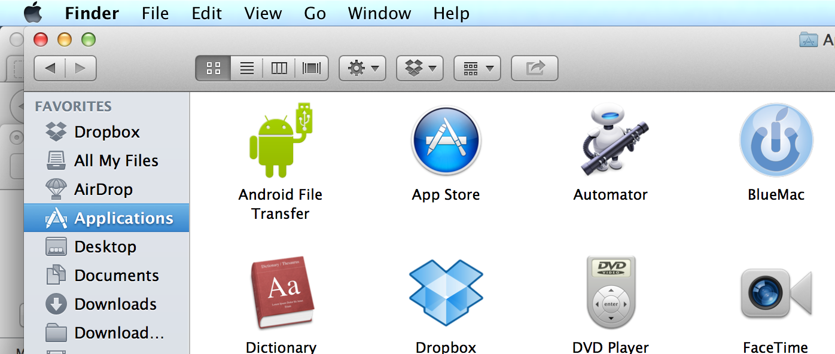This screenshot has height=354, width=835.
Task: Switch to list view
Action: pyautogui.click(x=246, y=68)
